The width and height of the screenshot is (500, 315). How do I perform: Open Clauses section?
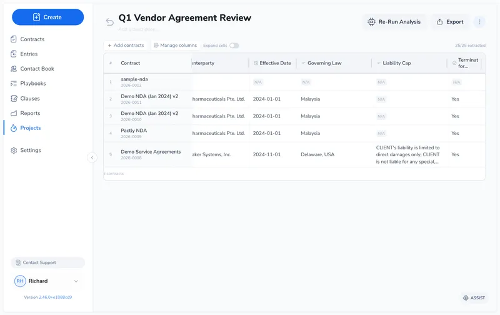click(x=30, y=99)
